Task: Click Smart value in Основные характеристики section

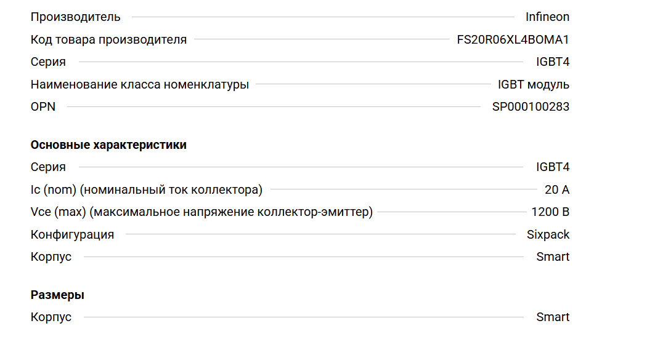Action: pyautogui.click(x=553, y=257)
